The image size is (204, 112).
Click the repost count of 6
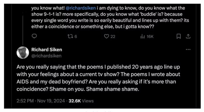coord(75,36)
